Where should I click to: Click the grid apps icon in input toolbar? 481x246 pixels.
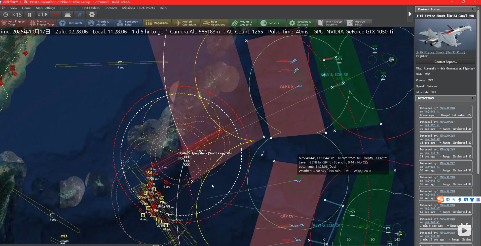(x=478, y=200)
